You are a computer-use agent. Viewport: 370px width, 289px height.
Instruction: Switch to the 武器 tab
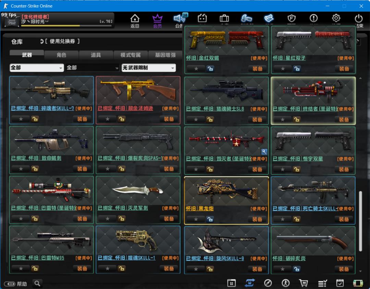(27, 55)
